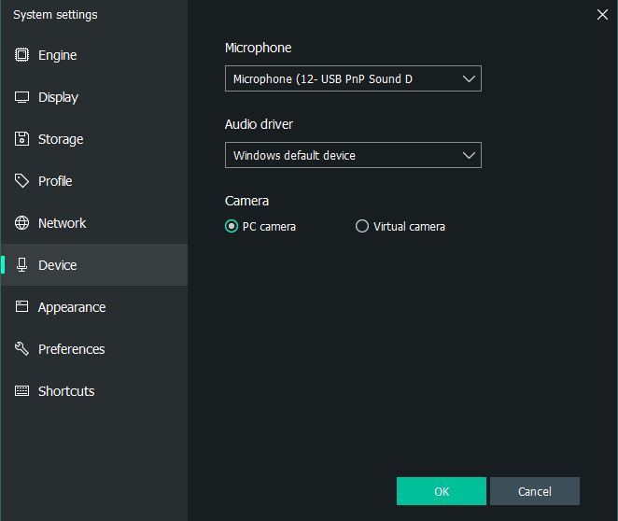The image size is (618, 521).
Task: Click the Device microphone icon
Action: (x=21, y=265)
